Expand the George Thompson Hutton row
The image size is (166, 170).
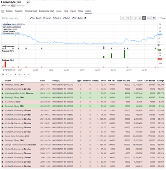3,145
